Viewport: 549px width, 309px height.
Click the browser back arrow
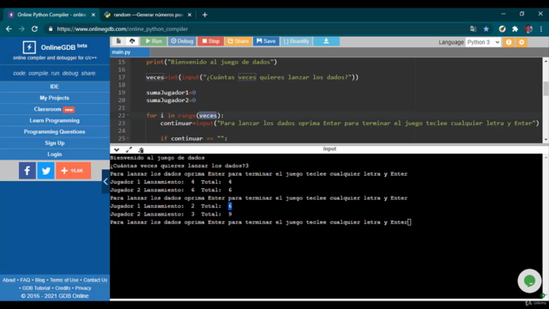[9, 29]
